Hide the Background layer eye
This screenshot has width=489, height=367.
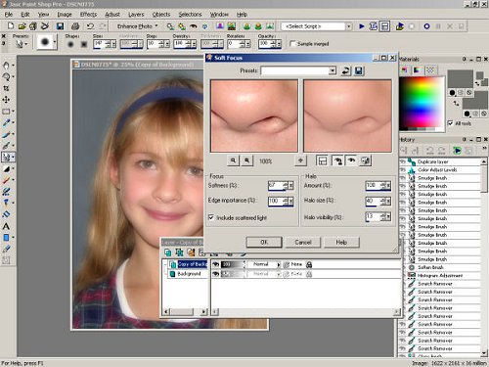pyautogui.click(x=215, y=274)
